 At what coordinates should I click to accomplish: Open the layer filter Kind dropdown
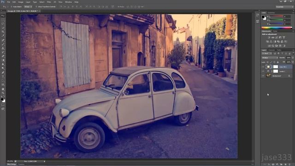pos(266,53)
